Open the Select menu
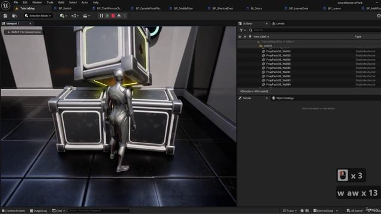 coord(73,2)
